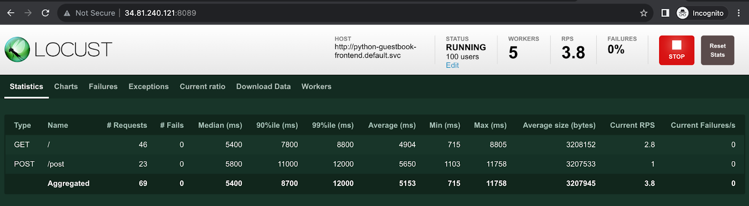Edit the running user count
749x206 pixels.
point(452,65)
